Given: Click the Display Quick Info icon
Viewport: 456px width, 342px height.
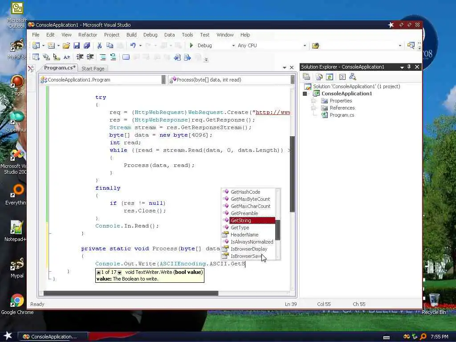Looking at the screenshot, I should 57,57.
